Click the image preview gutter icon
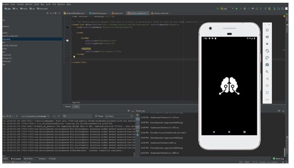This screenshot has width=294, height=168. tap(67, 40)
